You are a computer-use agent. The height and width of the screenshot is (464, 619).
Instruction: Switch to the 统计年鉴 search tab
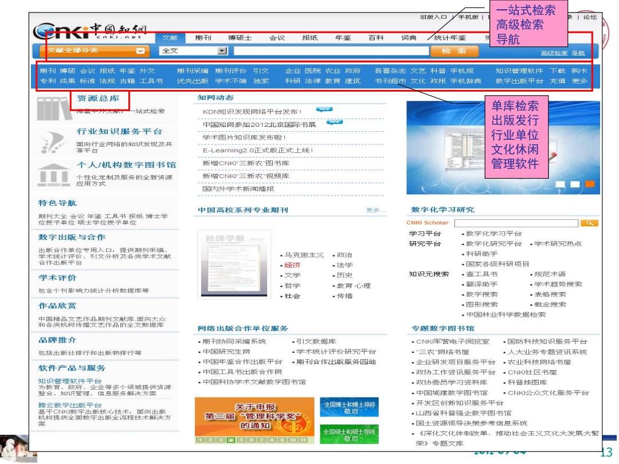point(450,38)
